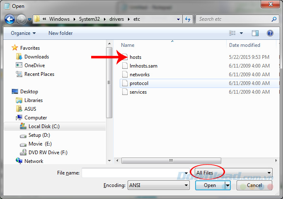Image resolution: width=283 pixels, height=199 pixels.
Task: Click the New folder button
Action: 60,33
